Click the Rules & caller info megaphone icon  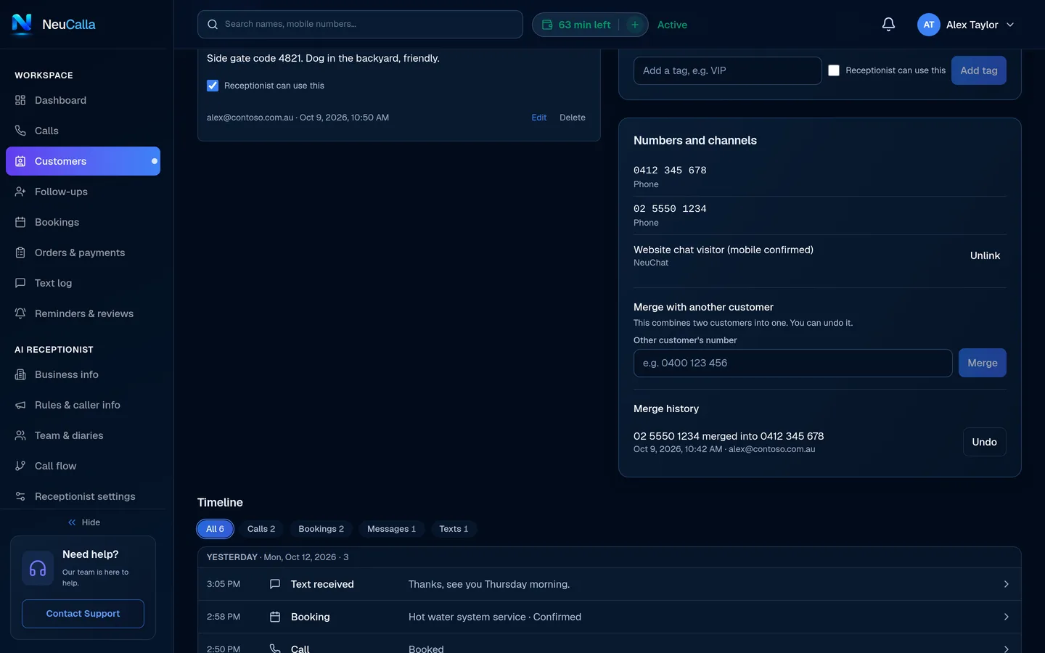[x=20, y=405]
